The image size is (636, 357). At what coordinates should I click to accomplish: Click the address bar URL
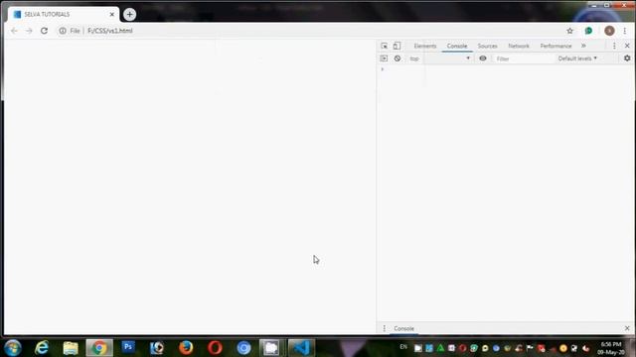tap(110, 31)
